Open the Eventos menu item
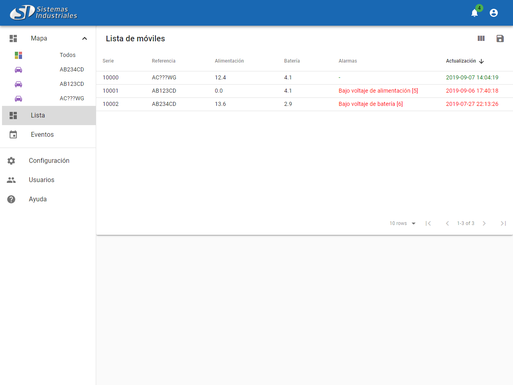Viewport: 513px width, 385px height. point(42,135)
